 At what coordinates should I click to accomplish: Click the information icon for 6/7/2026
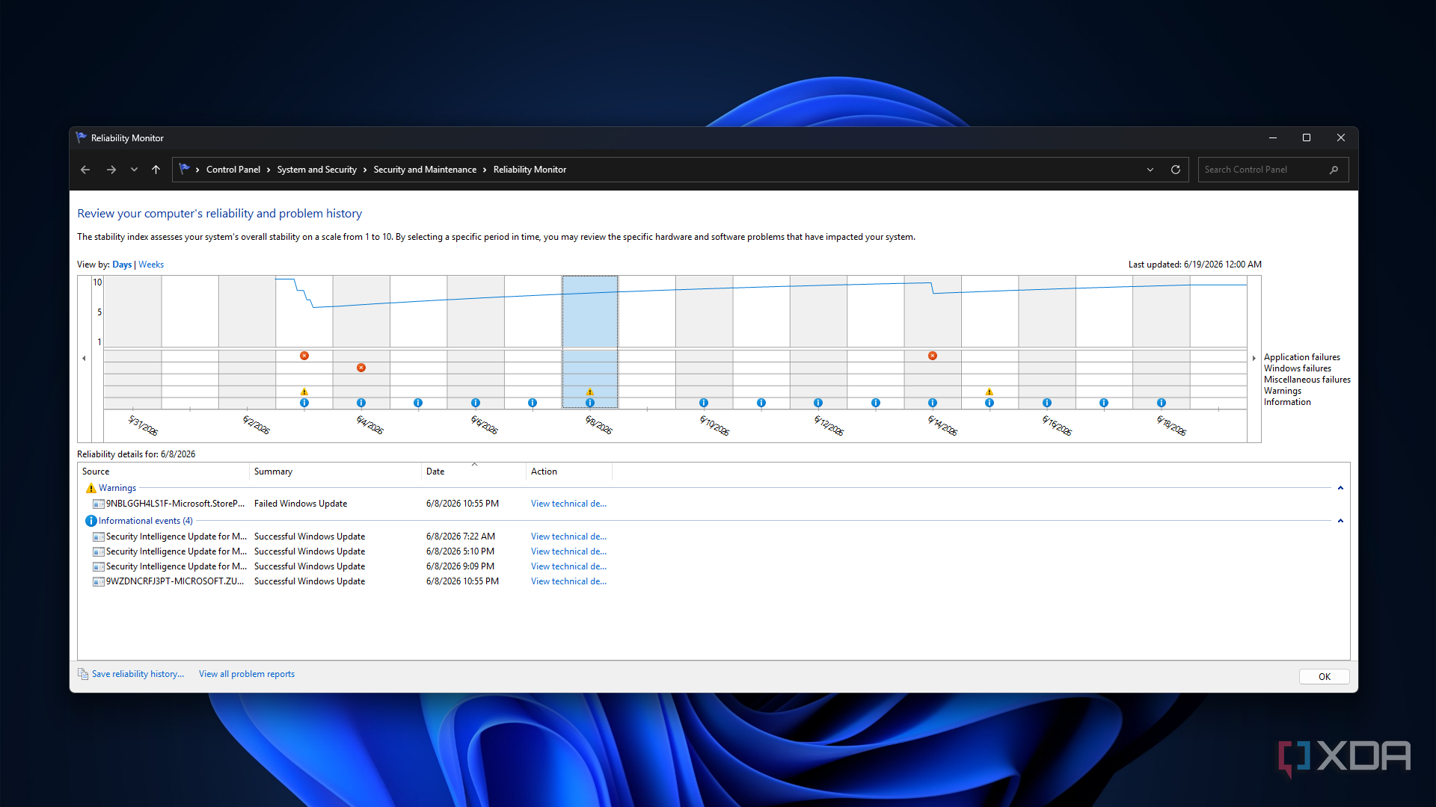[x=533, y=403]
